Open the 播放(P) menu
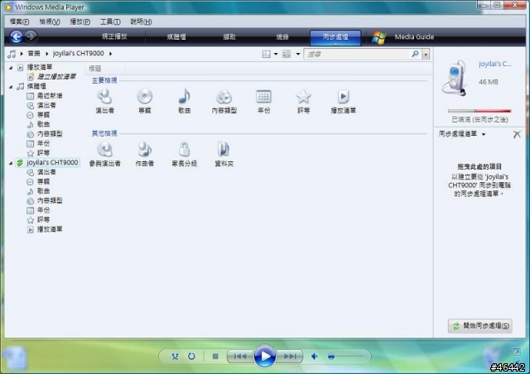The height and width of the screenshot is (374, 530). tap(80, 22)
